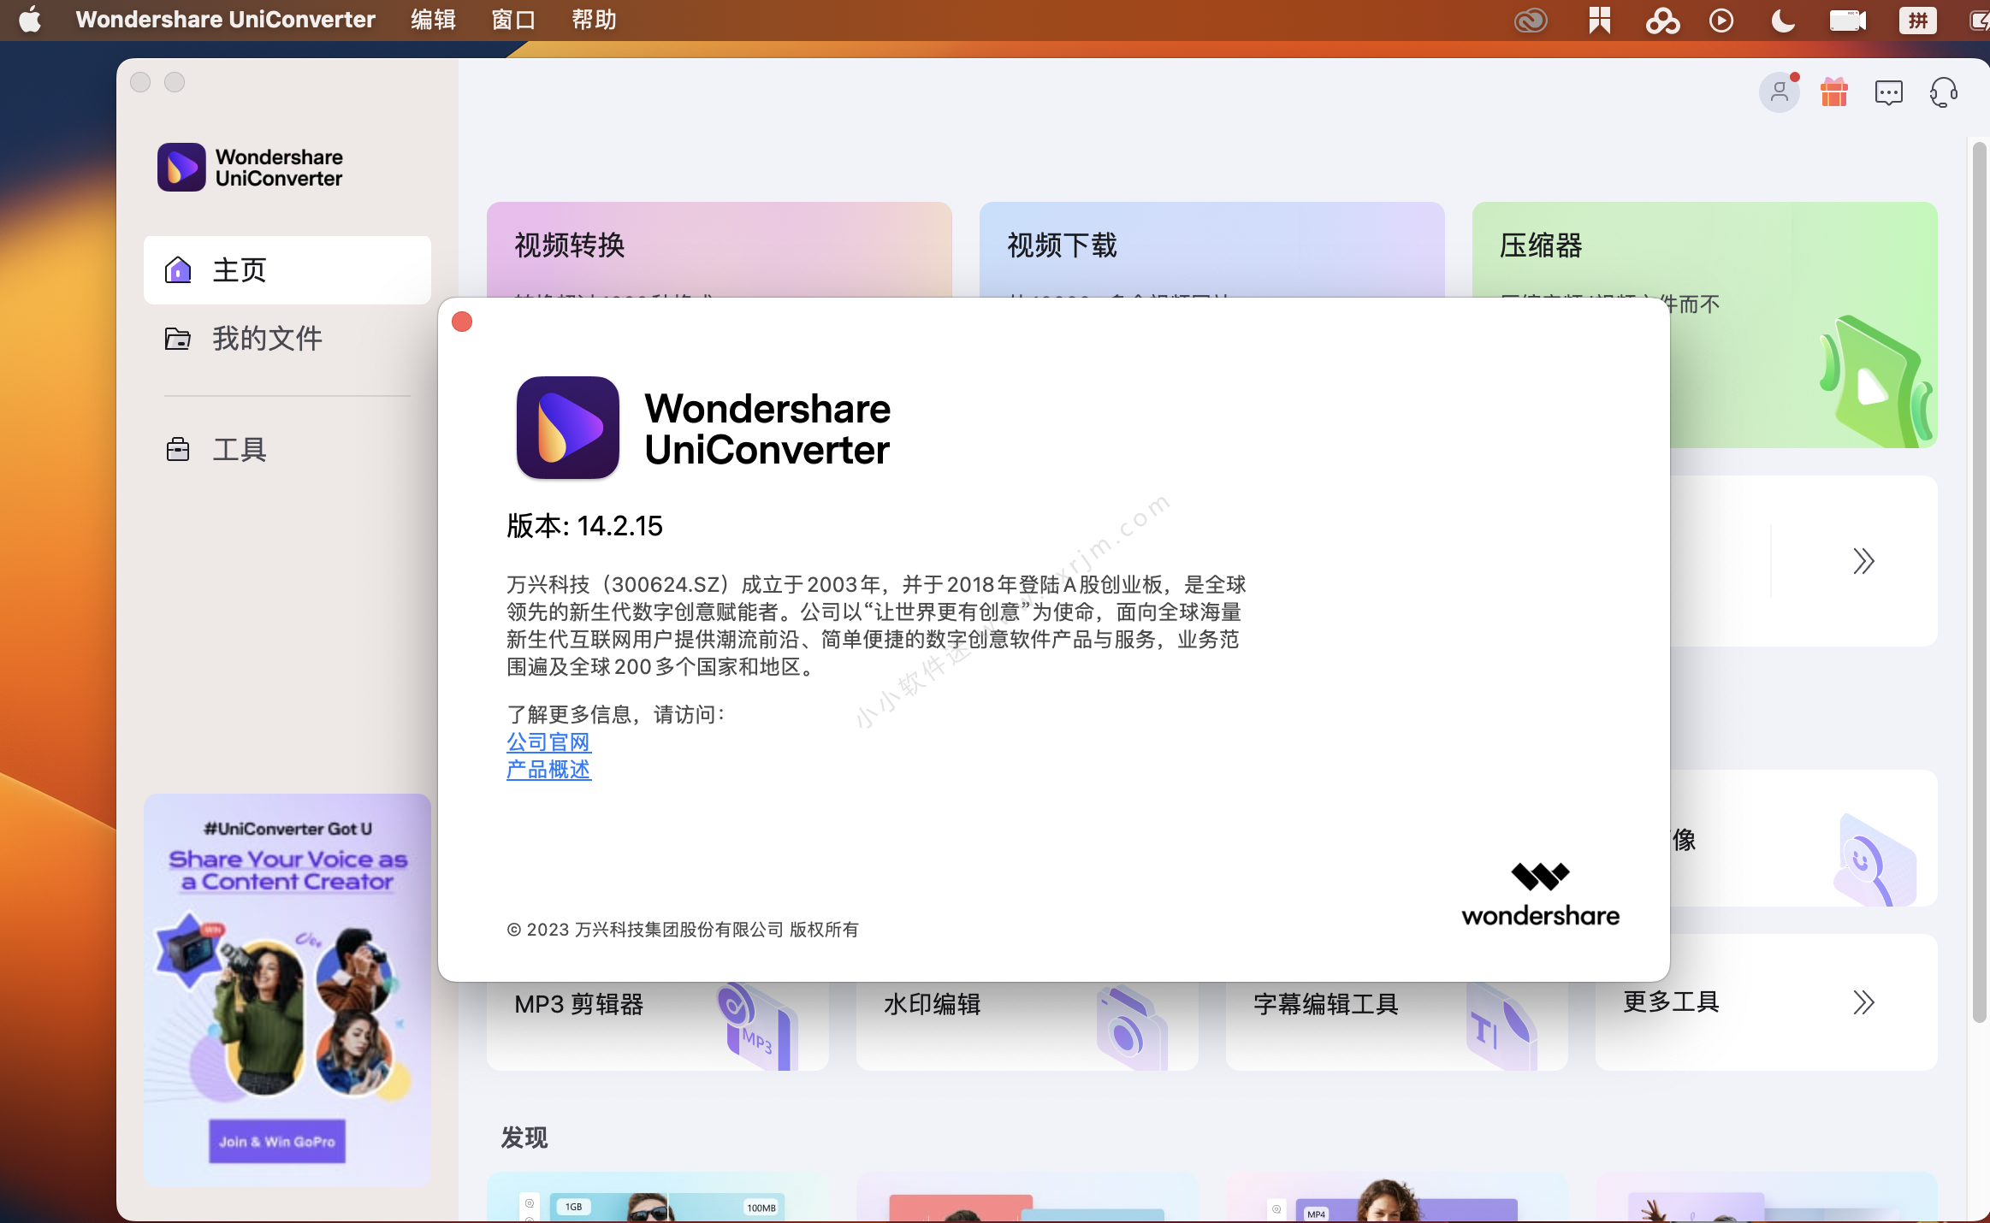This screenshot has width=1990, height=1223.
Task: Open the 1GB to 100MB discover thumbnail
Action: click(x=657, y=1197)
